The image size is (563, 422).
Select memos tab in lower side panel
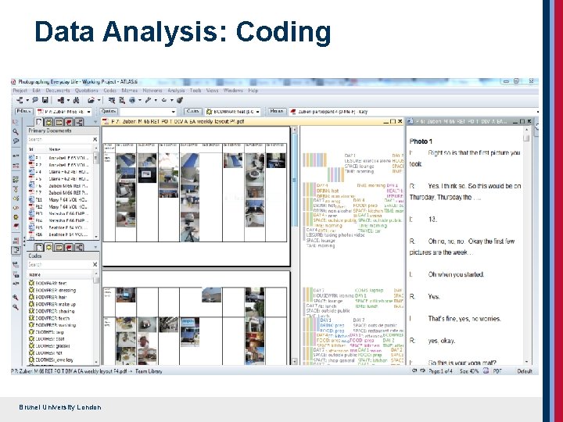pyautogui.click(x=69, y=247)
